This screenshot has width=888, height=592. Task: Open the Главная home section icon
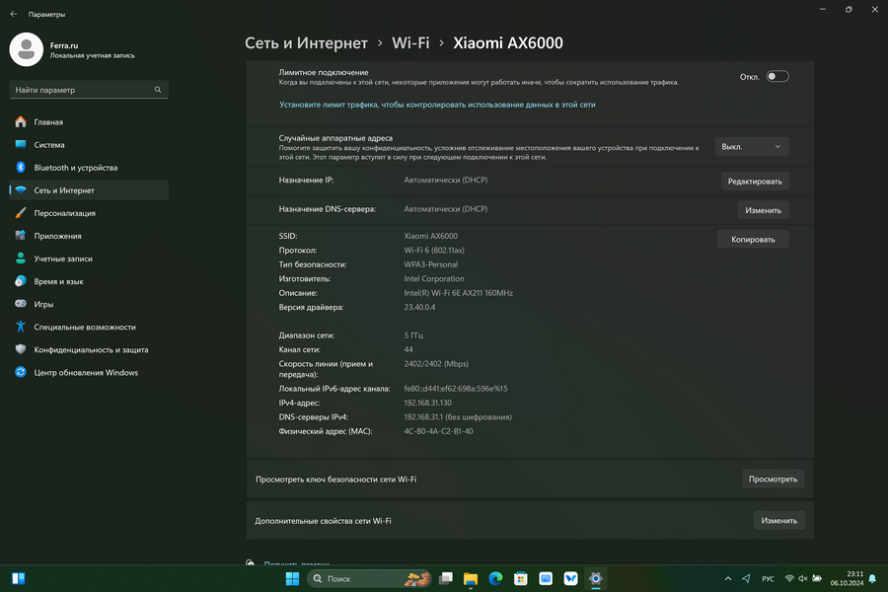21,122
